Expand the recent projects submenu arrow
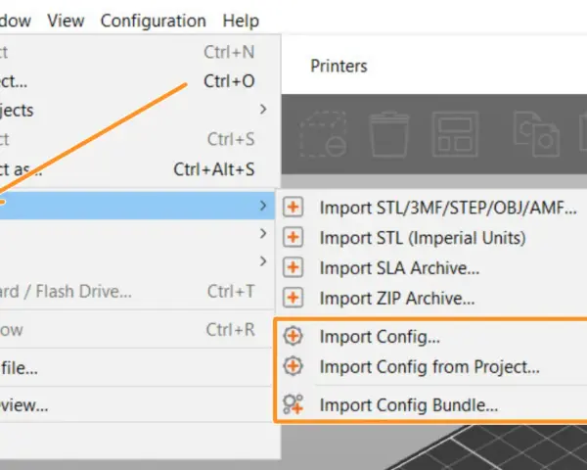The height and width of the screenshot is (470, 587). [x=263, y=110]
